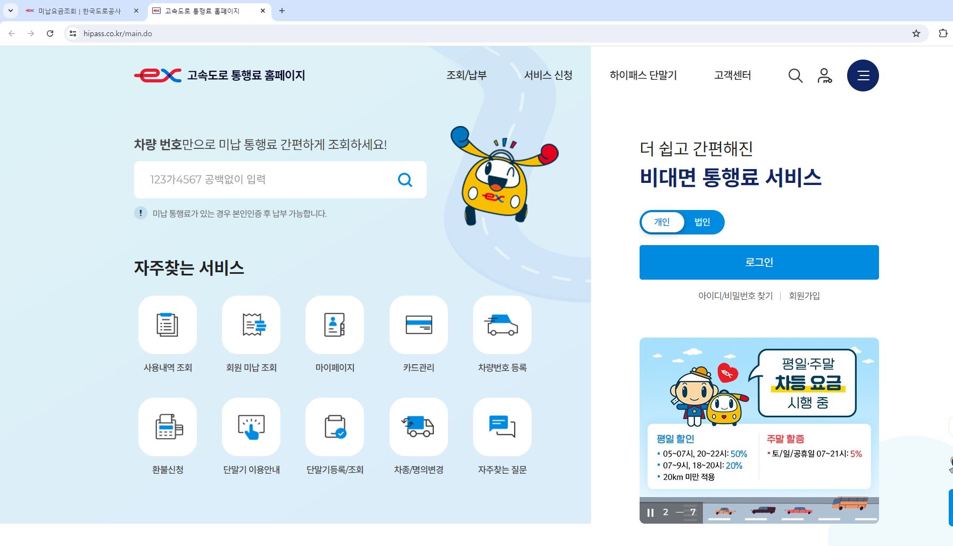Close the 미납요금조회 browser tab

[x=136, y=11]
